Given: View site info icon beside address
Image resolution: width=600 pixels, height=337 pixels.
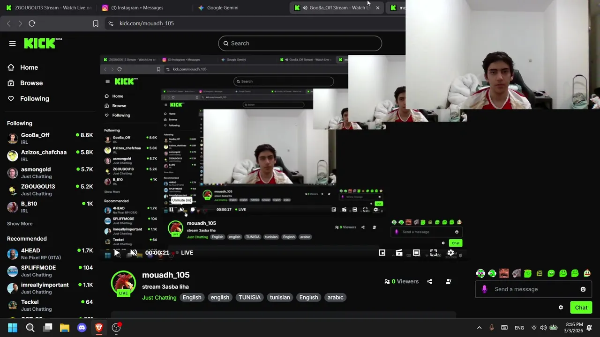Looking at the screenshot, I should point(111,23).
